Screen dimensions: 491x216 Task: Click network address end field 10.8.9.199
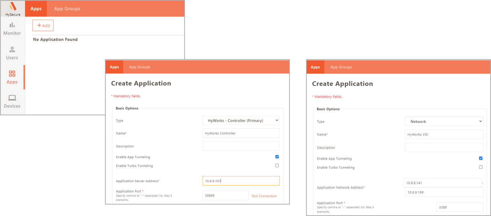point(444,192)
